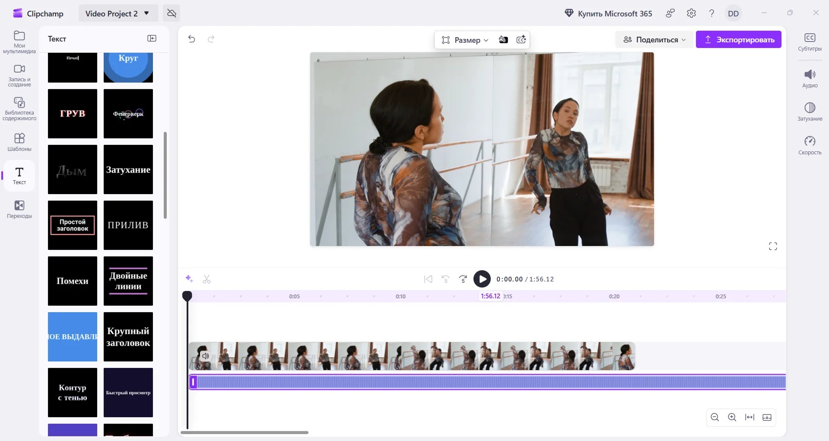Zoom in the timeline
The width and height of the screenshot is (829, 441).
pos(732,417)
